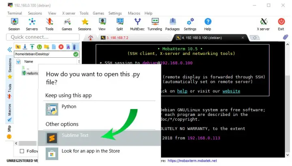The width and height of the screenshot is (292, 166).
Task: Click the SFTP red delete icon
Action: [61, 47]
